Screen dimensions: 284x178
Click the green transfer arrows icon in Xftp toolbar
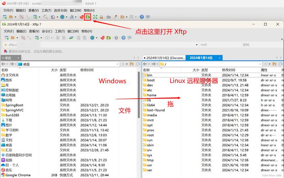point(71,38)
